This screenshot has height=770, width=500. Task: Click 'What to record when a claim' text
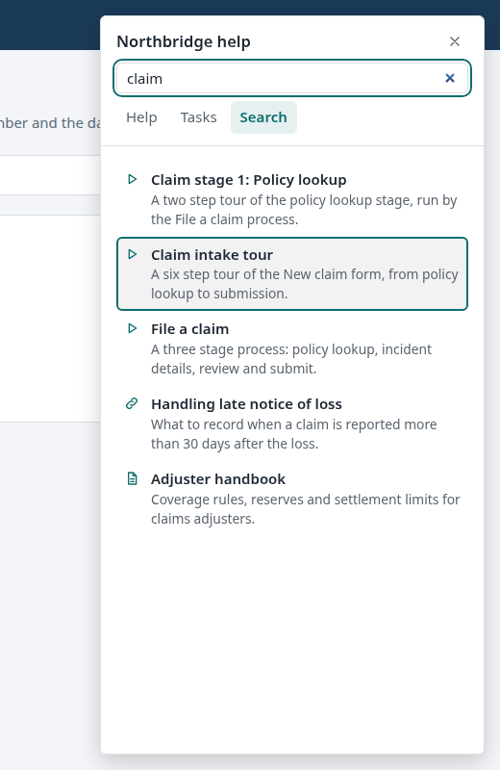(x=293, y=434)
